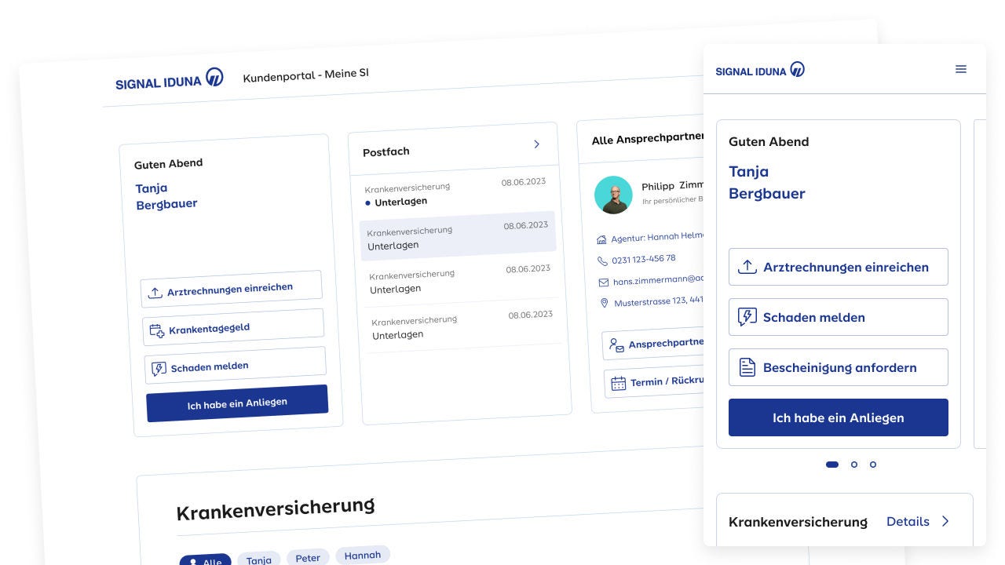Viewport: 1005px width, 565px height.
Task: Select the Alle filter chip
Action: click(205, 560)
